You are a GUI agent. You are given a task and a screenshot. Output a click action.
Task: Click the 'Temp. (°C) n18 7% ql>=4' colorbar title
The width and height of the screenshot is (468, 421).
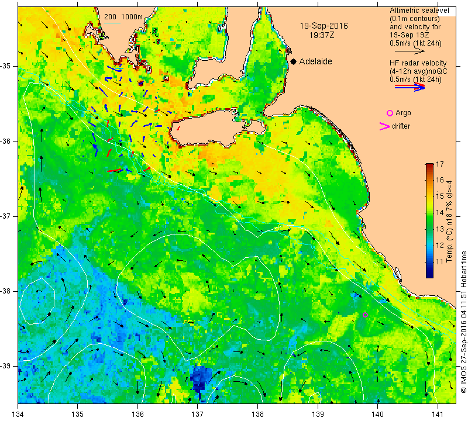click(449, 221)
